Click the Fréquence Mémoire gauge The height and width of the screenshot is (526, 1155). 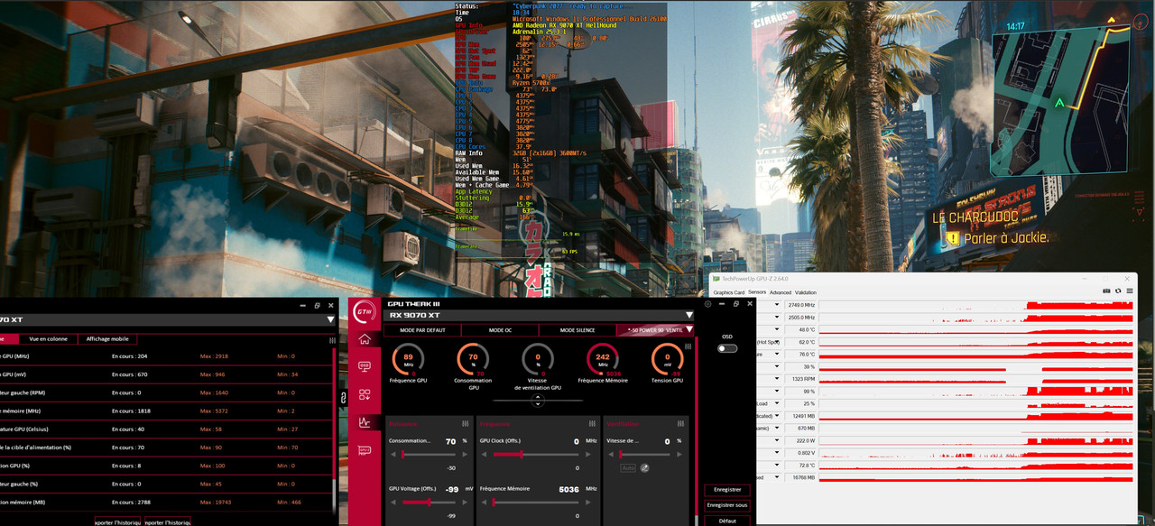603,359
